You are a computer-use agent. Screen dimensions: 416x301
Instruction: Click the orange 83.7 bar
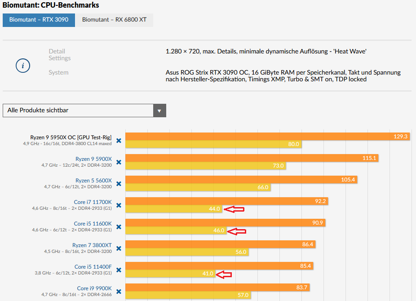point(217,288)
